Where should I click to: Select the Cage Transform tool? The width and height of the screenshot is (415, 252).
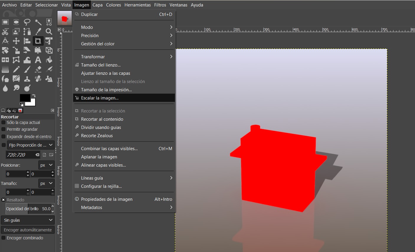point(16,60)
